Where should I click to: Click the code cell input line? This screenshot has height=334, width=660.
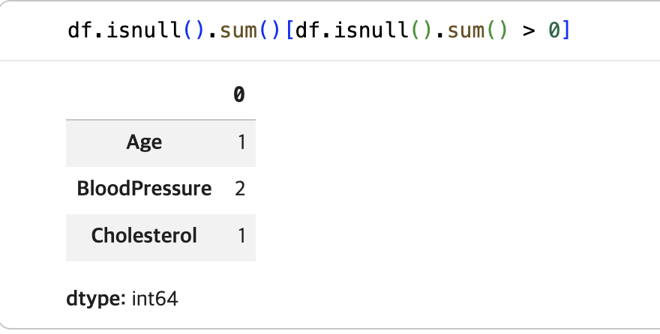[x=319, y=31]
